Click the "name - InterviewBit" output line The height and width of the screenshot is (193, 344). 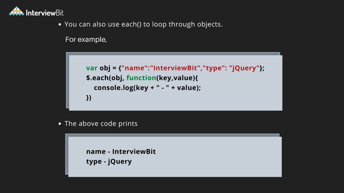point(121,151)
